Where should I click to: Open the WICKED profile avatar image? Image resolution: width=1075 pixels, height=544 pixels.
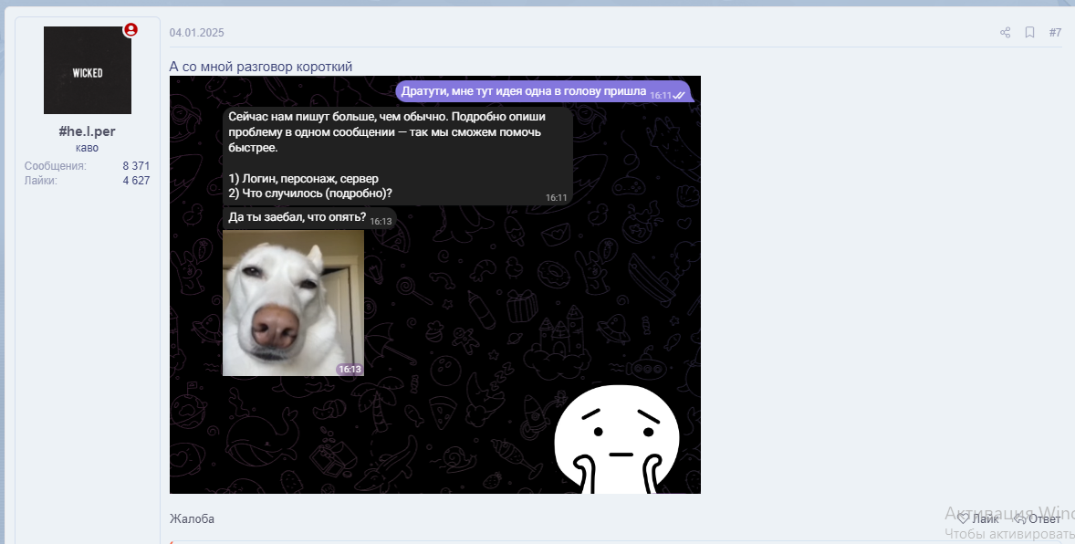[x=87, y=69]
